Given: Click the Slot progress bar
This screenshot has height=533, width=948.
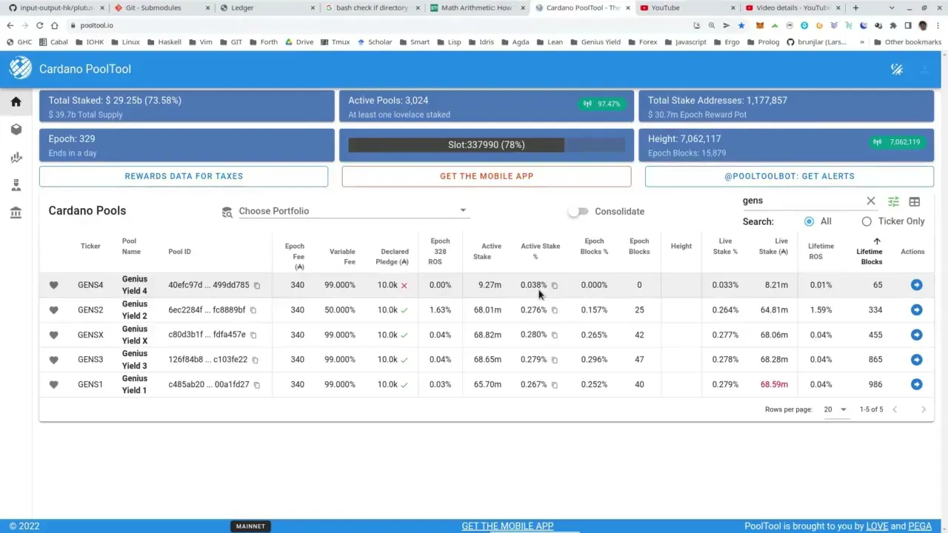Looking at the screenshot, I should pos(486,145).
